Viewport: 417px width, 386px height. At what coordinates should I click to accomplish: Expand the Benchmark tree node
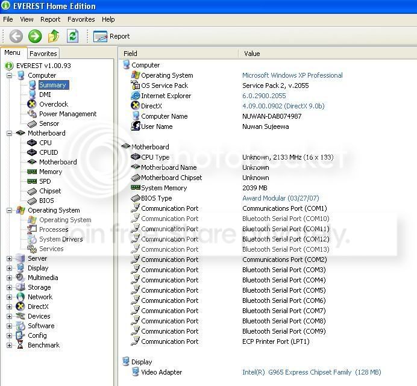pos(9,345)
